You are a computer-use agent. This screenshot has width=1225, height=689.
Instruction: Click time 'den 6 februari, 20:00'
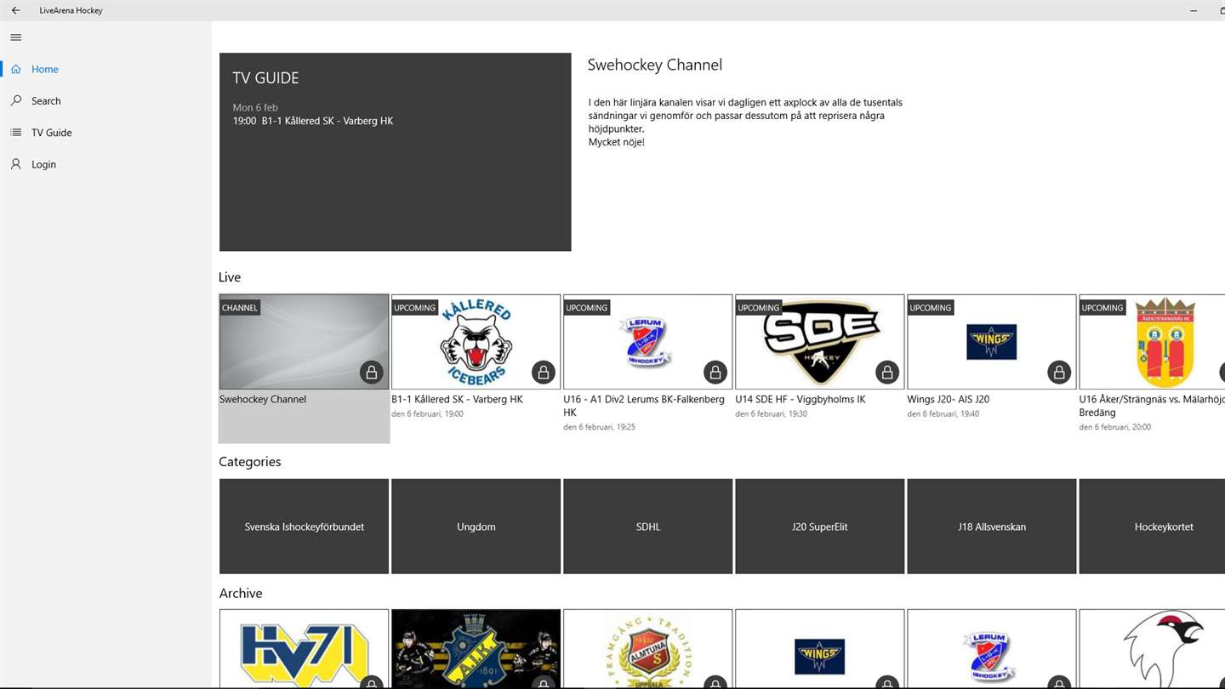[x=1114, y=427]
